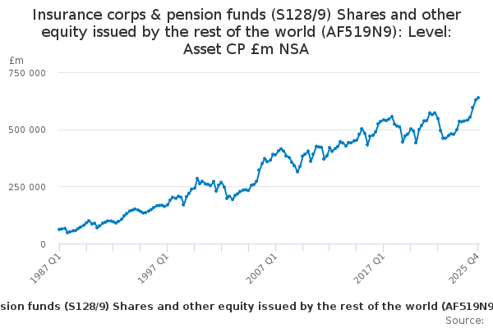Select the 2007 Q1 x-axis label
This screenshot has width=493, height=328.
tap(260, 267)
